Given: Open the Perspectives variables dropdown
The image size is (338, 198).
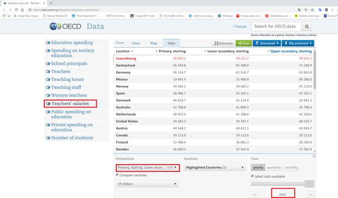Looking at the screenshot, I should click(148, 168).
